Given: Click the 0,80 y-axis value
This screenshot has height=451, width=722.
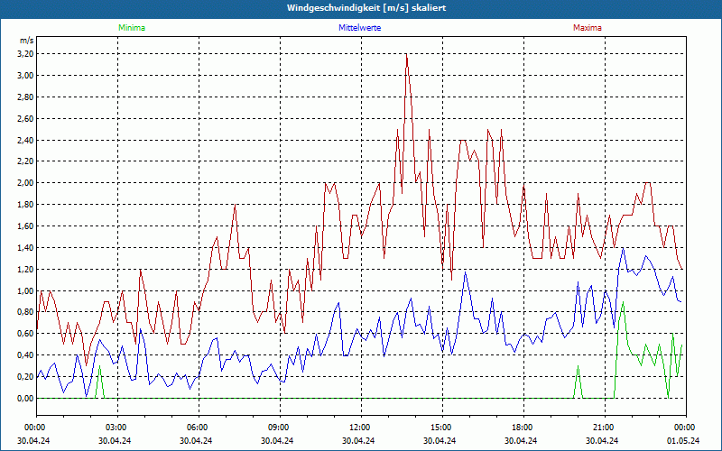Looking at the screenshot, I should tap(25, 312).
